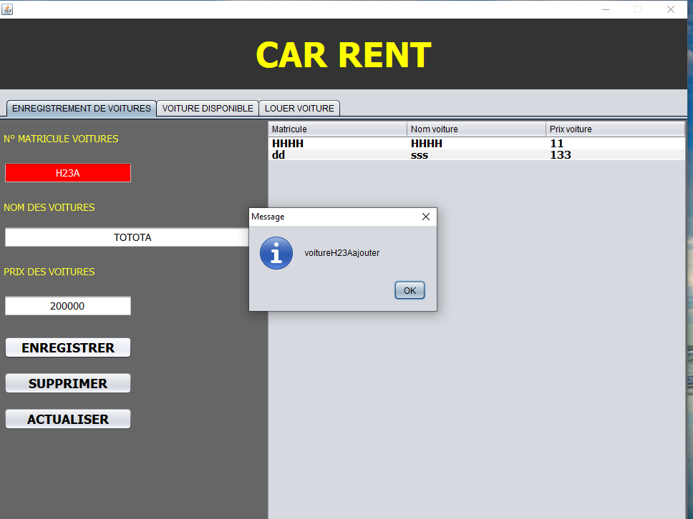Select the table row with matricule HHHH
This screenshot has width=693, height=519.
tap(476, 144)
